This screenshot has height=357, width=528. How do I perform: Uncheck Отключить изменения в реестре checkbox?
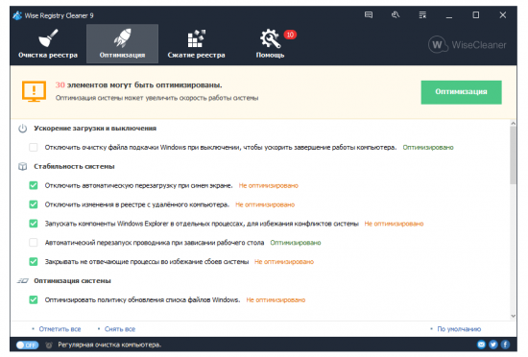pyautogui.click(x=34, y=204)
